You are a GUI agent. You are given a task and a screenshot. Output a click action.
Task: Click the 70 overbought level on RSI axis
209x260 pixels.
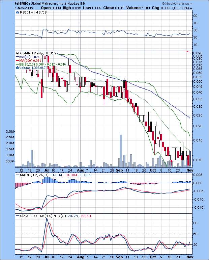click(x=196, y=23)
